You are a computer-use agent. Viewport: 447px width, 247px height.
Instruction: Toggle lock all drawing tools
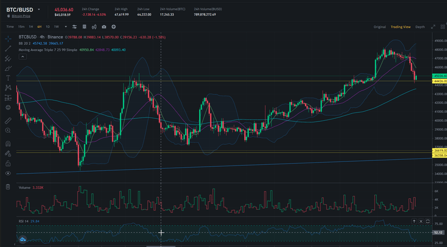8,163
